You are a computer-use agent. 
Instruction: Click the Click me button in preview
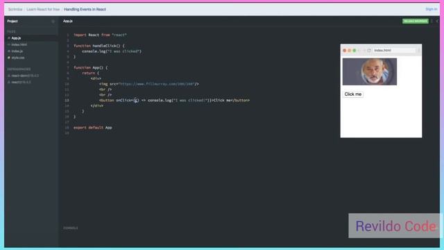click(353, 94)
